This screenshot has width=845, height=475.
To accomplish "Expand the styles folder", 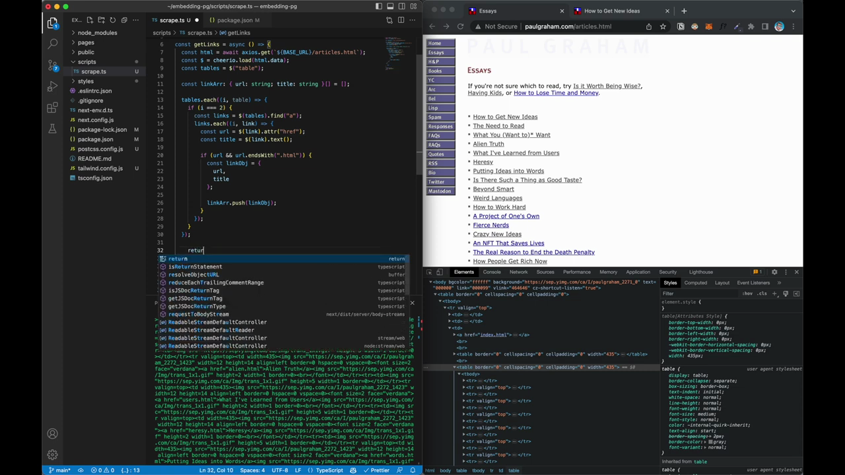I will pos(86,81).
